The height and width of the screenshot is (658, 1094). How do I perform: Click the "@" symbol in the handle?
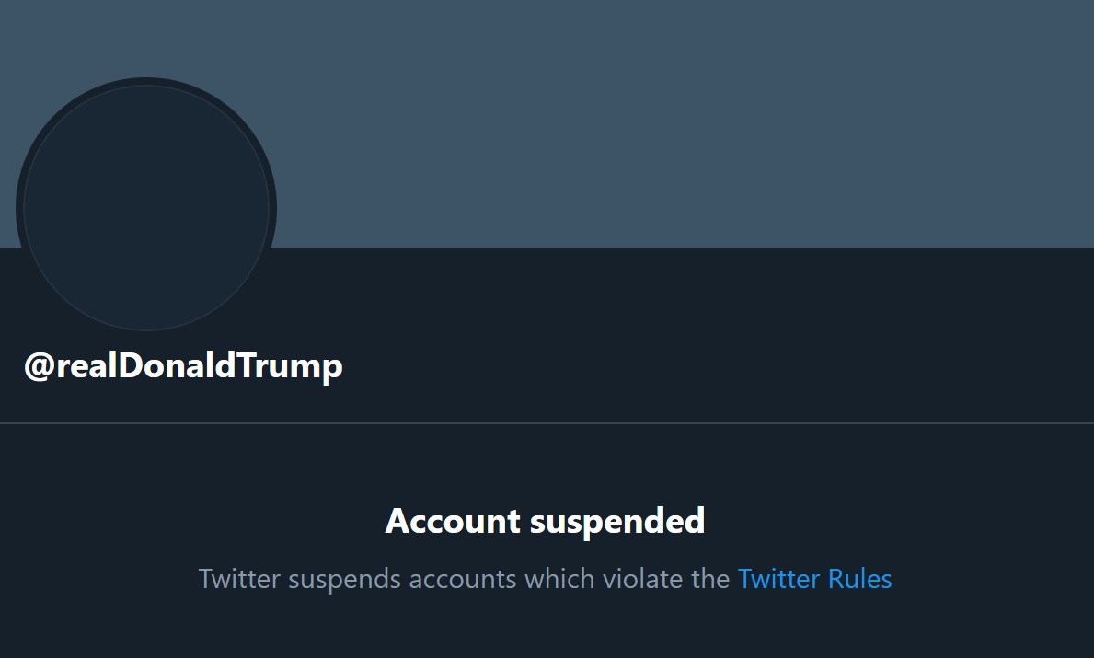(36, 366)
